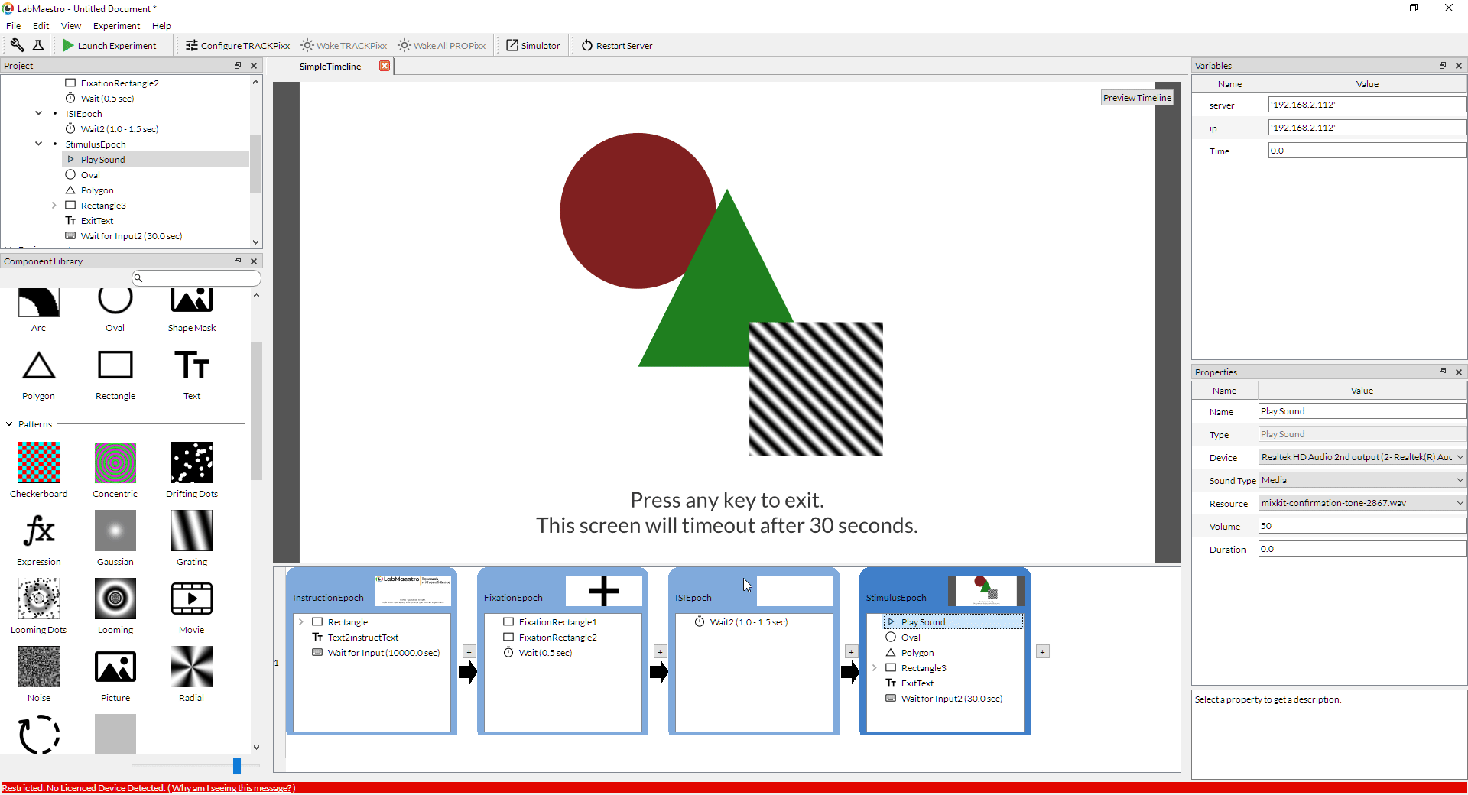Open the Experiment menu

[115, 25]
